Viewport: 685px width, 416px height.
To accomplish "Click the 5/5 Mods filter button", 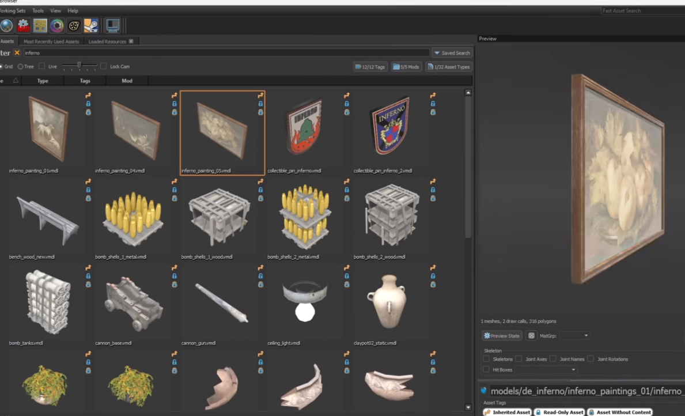I will pyautogui.click(x=406, y=67).
